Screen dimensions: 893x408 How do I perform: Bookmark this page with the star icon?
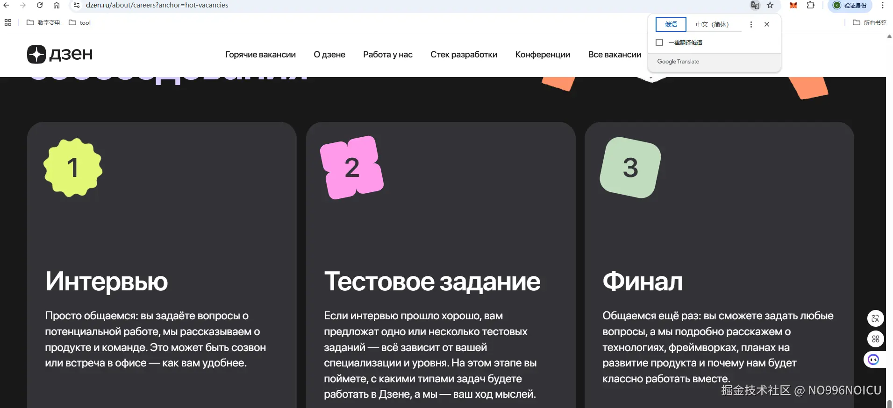[x=770, y=5]
